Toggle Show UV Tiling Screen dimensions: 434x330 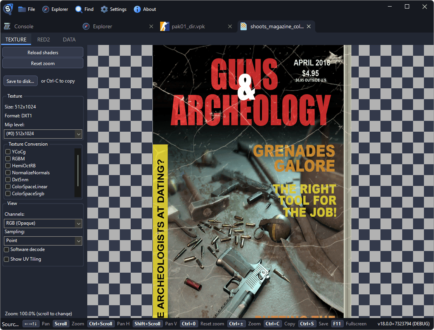pyautogui.click(x=6, y=259)
